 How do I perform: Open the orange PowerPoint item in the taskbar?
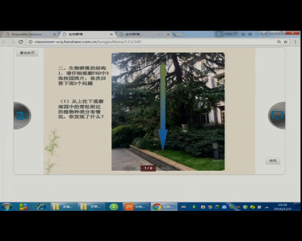(x=135, y=206)
